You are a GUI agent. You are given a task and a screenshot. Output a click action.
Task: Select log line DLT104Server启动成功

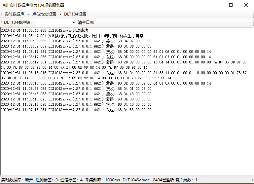coord(45,30)
